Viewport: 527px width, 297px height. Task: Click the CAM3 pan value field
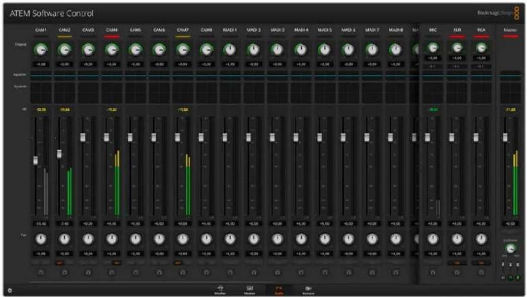[x=88, y=254]
